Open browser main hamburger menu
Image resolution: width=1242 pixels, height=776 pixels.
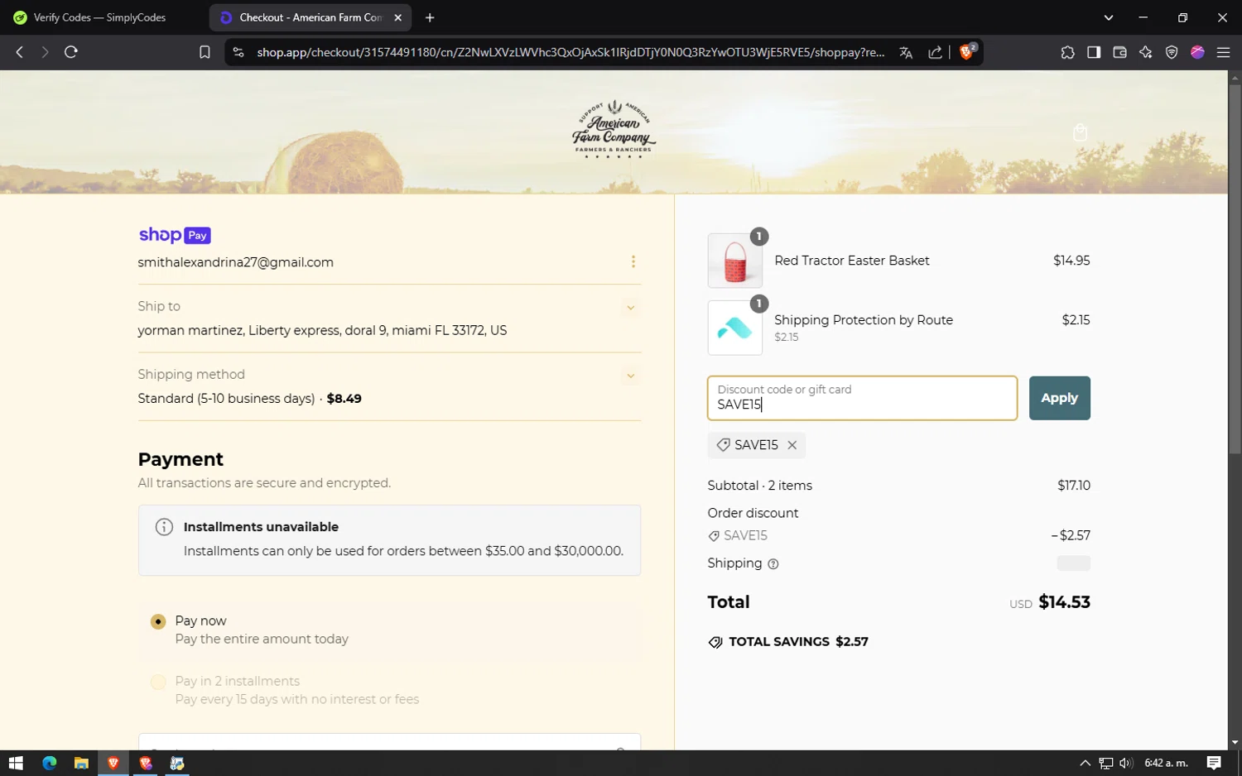point(1223,52)
